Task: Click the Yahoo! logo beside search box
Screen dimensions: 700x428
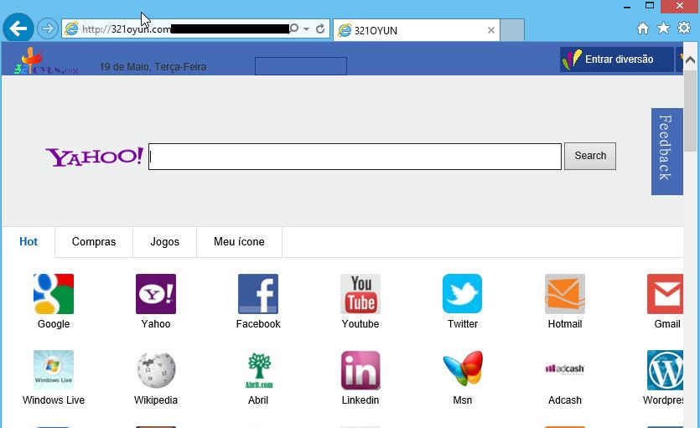Action: [94, 157]
